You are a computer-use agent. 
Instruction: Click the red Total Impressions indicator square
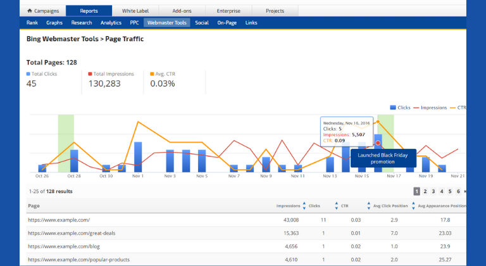click(90, 74)
